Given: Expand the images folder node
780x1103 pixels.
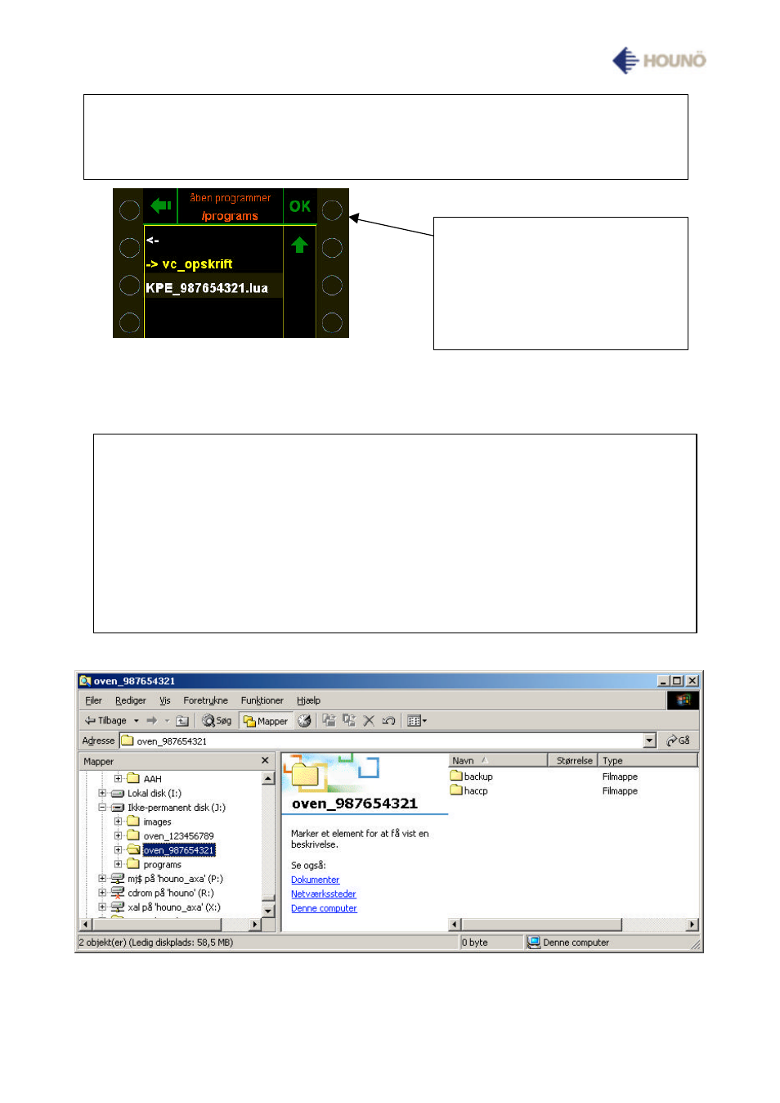Looking at the screenshot, I should pos(118,821).
